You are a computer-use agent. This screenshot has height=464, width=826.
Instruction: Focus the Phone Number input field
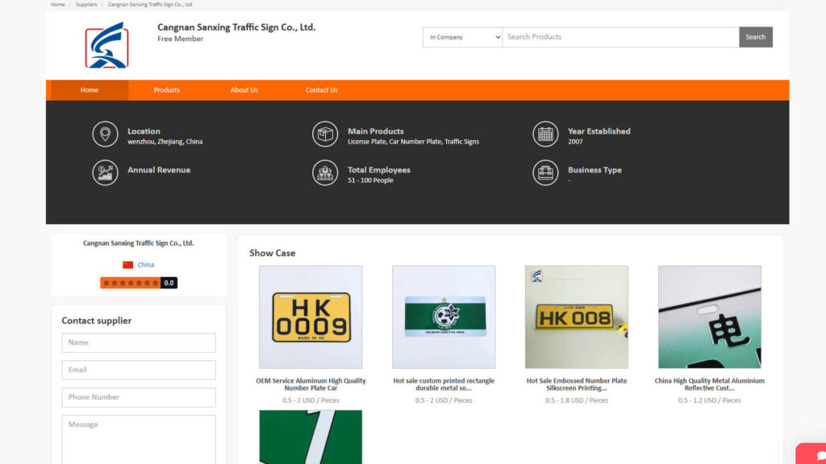(139, 398)
